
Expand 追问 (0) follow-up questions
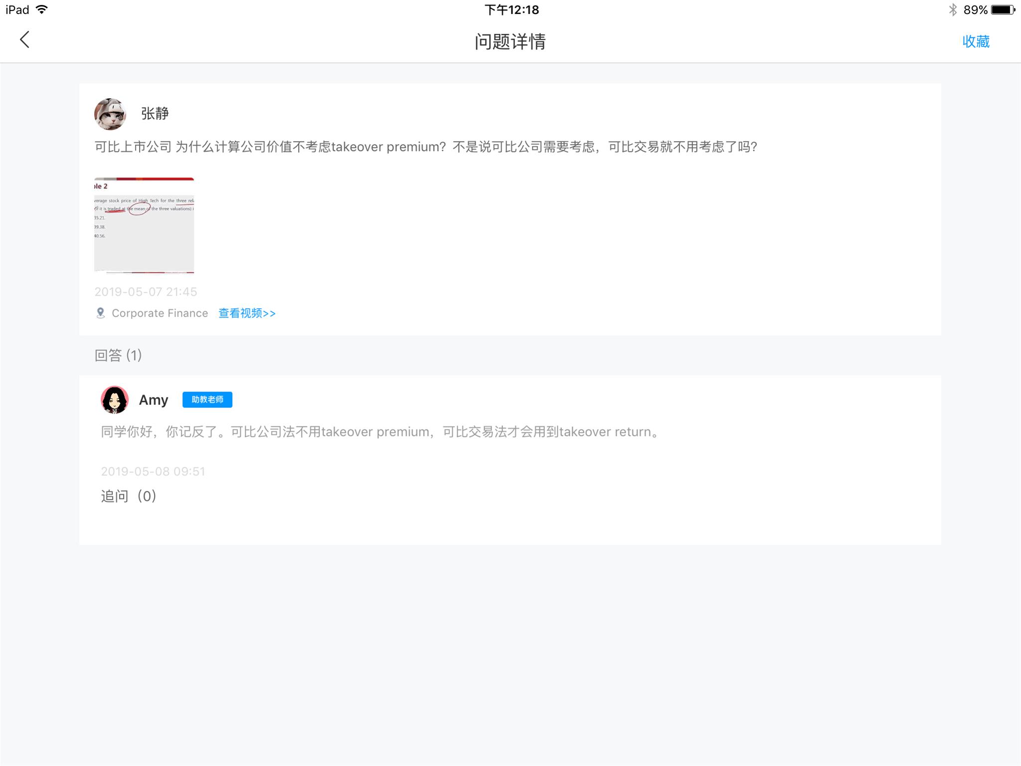pos(129,496)
